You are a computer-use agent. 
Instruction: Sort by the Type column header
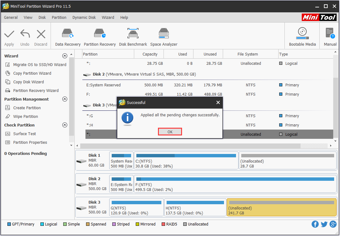[x=306, y=54]
